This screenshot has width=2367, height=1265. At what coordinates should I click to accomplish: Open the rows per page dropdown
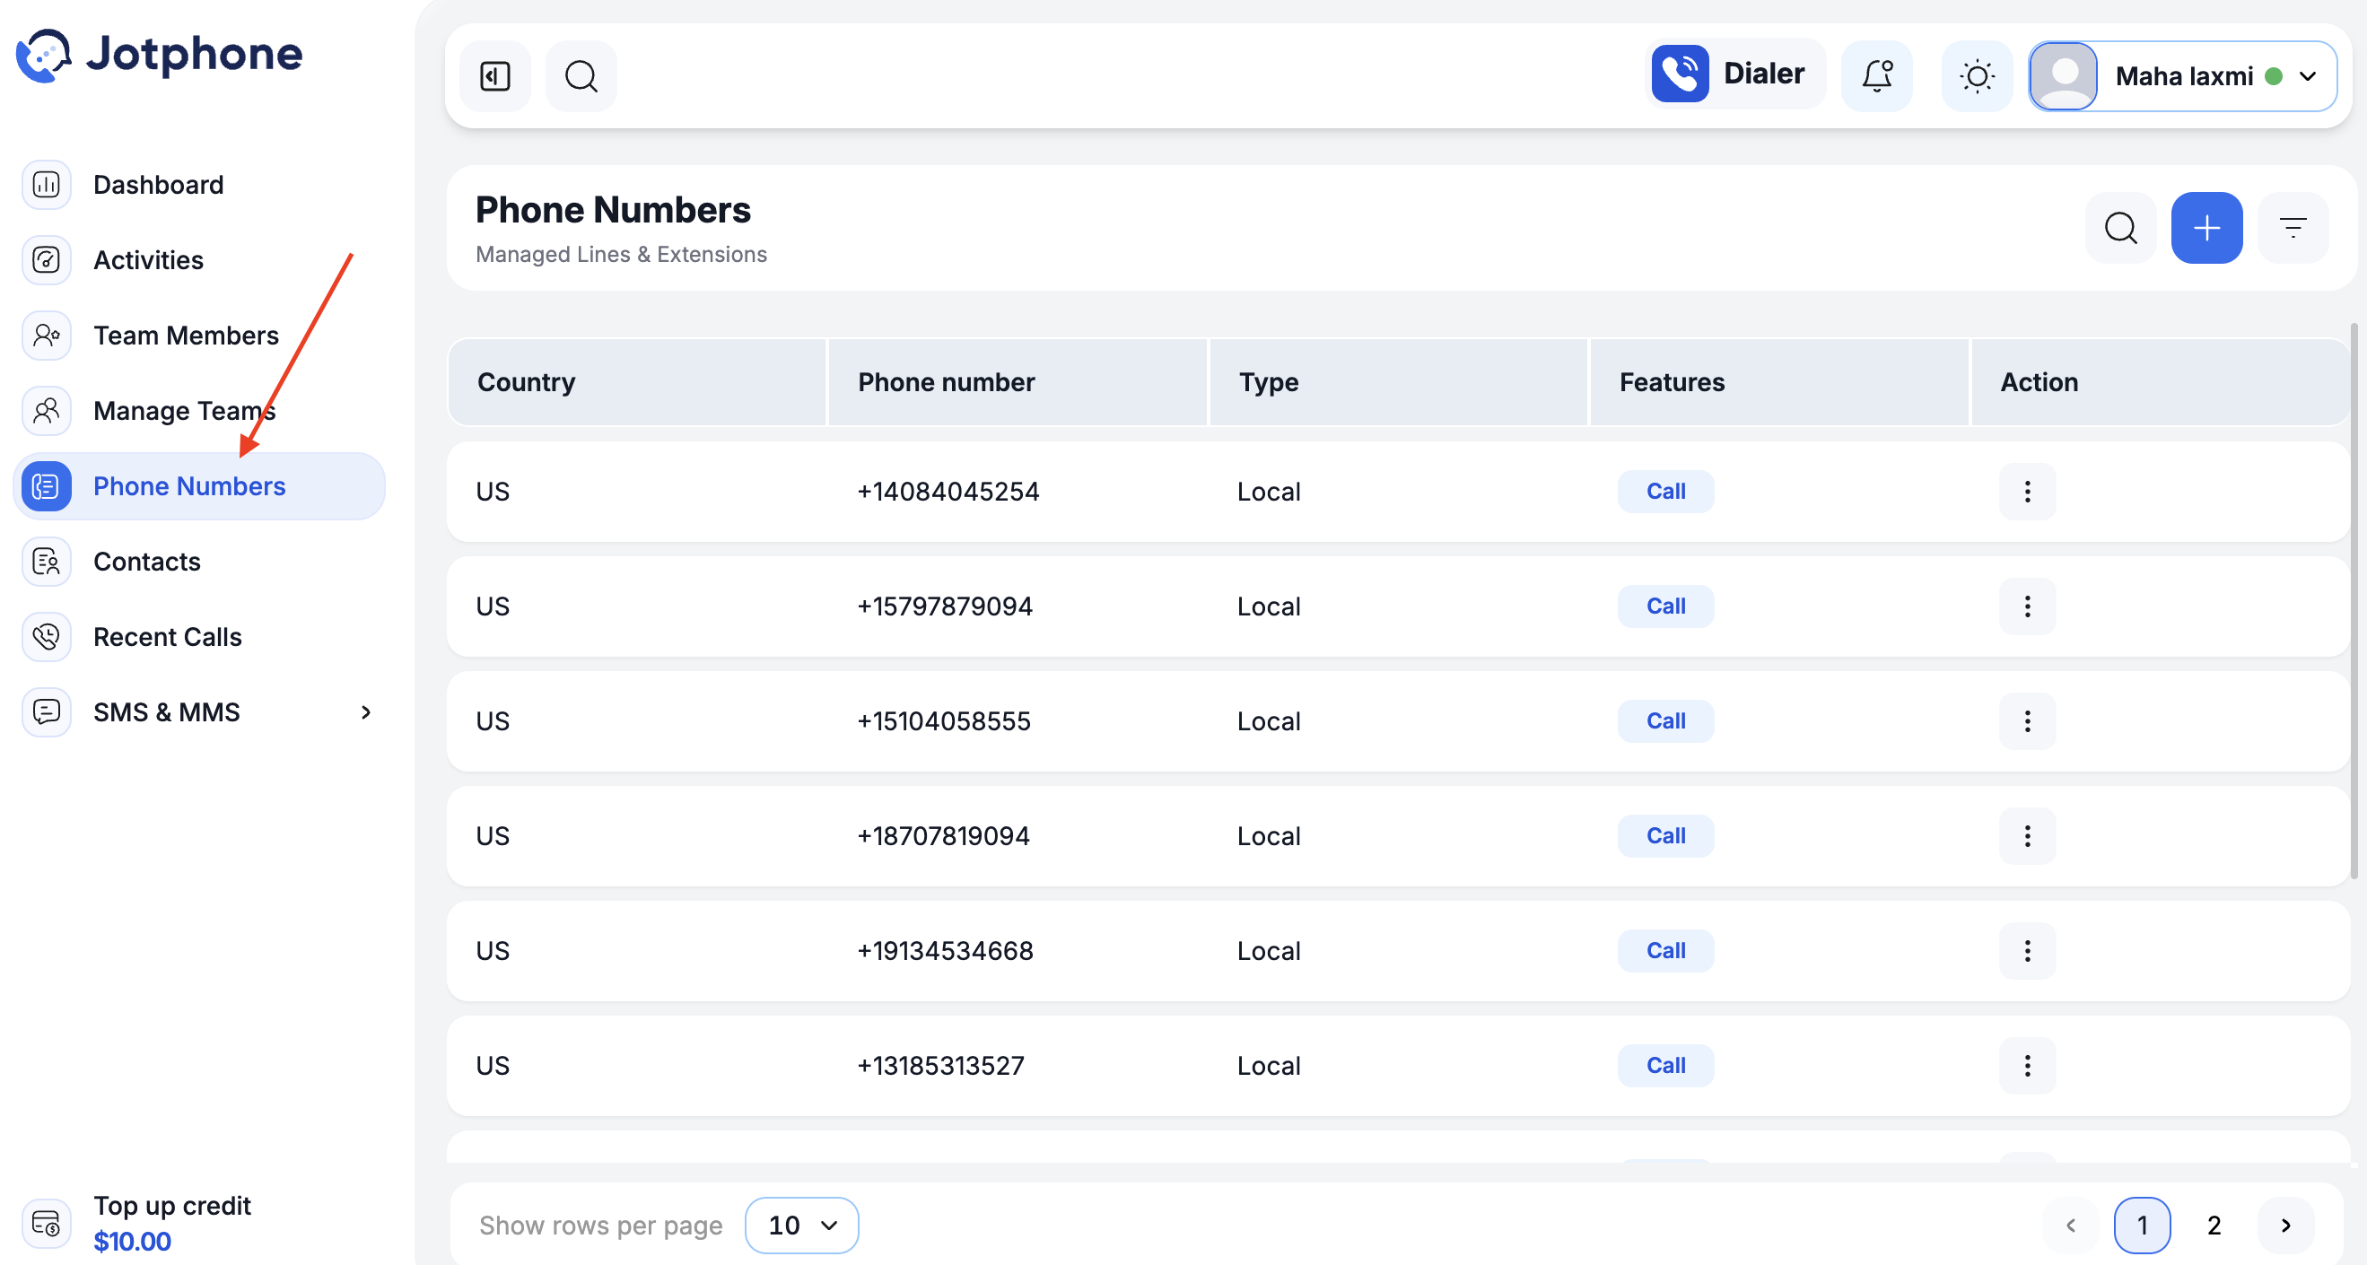(801, 1226)
